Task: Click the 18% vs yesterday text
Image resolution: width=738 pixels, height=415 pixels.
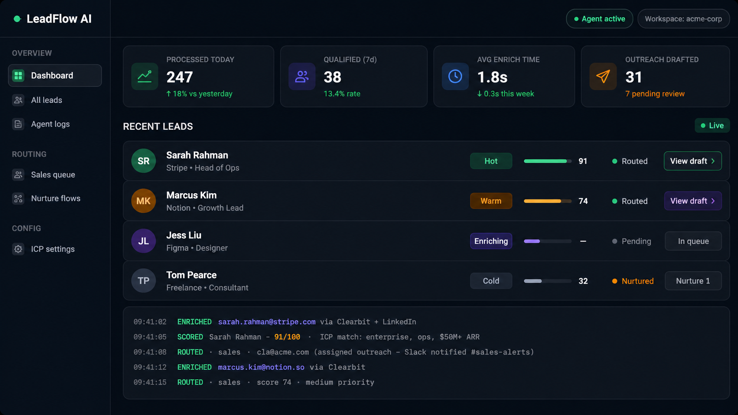Action: (x=199, y=94)
